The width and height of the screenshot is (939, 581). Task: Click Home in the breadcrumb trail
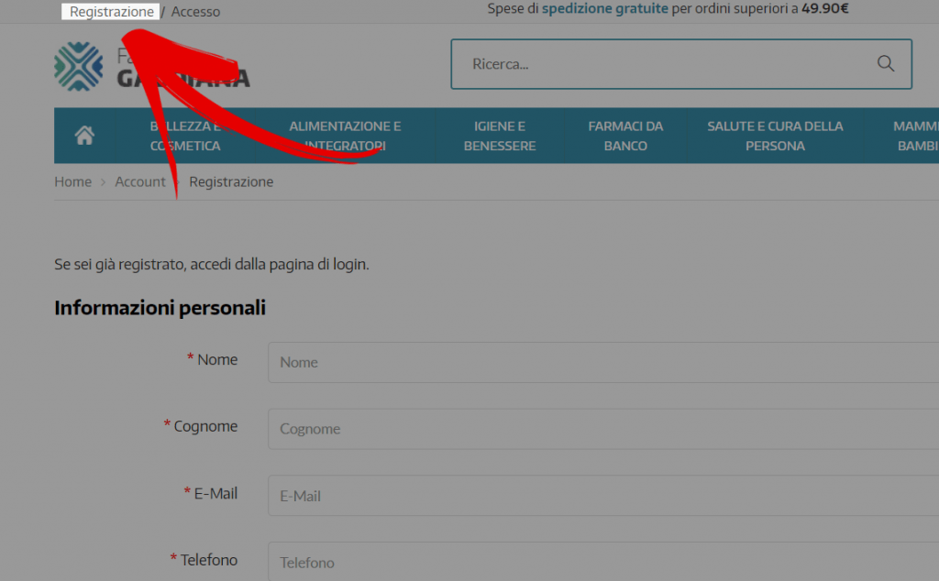[72, 181]
